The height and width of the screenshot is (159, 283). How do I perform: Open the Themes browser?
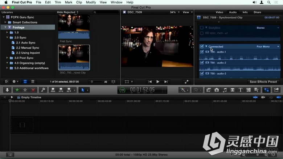coord(256,90)
